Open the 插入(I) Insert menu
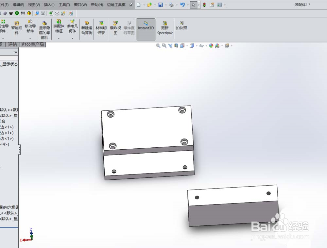 [x=49, y=5]
